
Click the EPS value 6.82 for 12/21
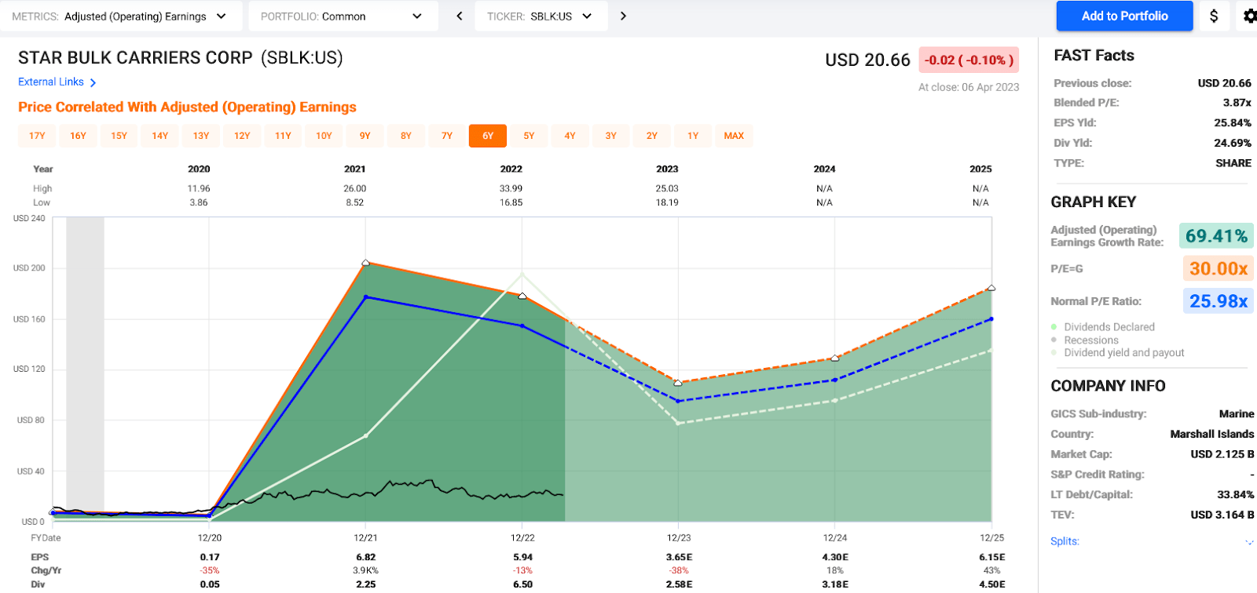(366, 557)
